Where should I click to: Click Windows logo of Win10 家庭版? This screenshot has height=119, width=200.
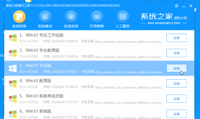[13, 114]
